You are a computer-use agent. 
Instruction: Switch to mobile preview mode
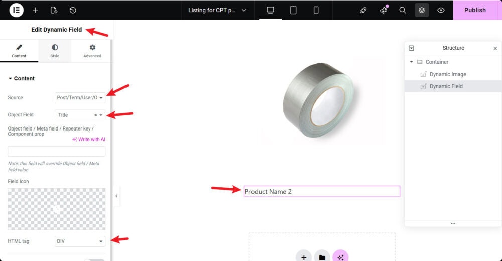[316, 10]
